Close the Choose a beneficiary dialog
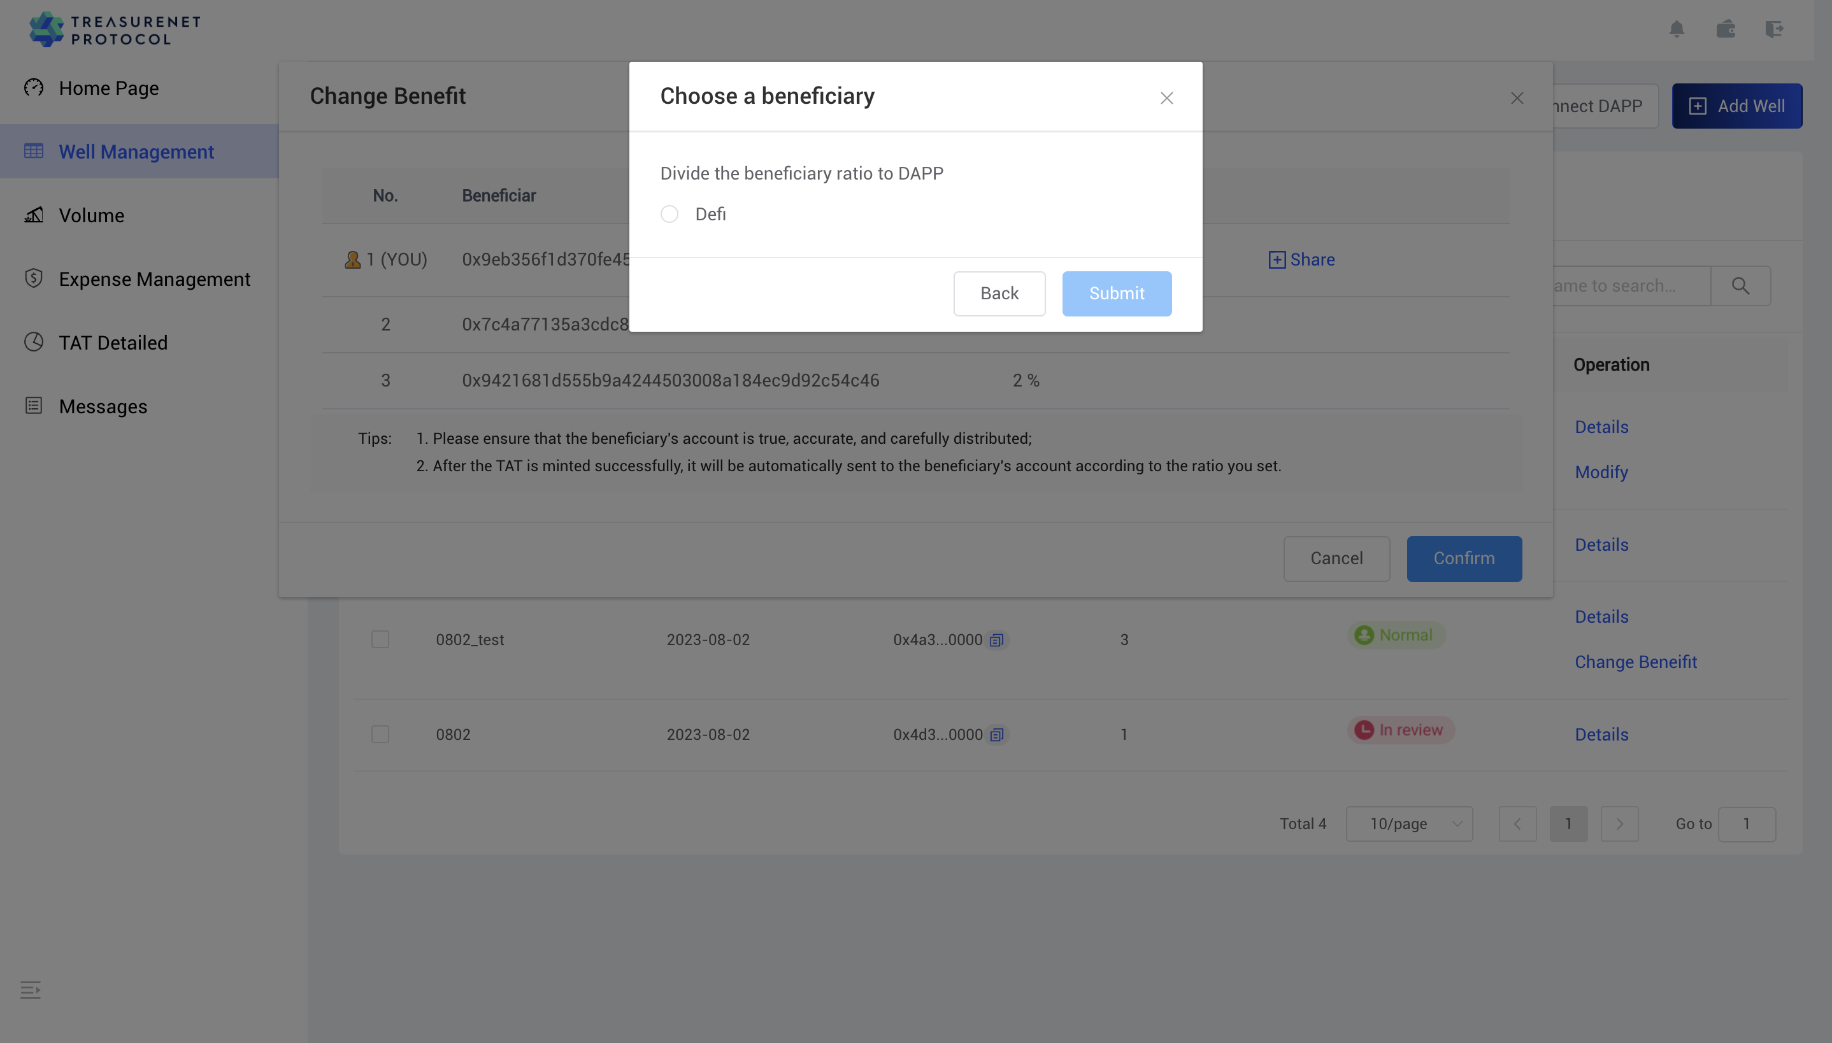The image size is (1832, 1043). pyautogui.click(x=1166, y=98)
